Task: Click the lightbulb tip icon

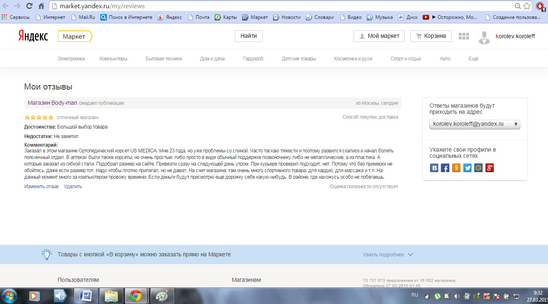Action: click(47, 254)
